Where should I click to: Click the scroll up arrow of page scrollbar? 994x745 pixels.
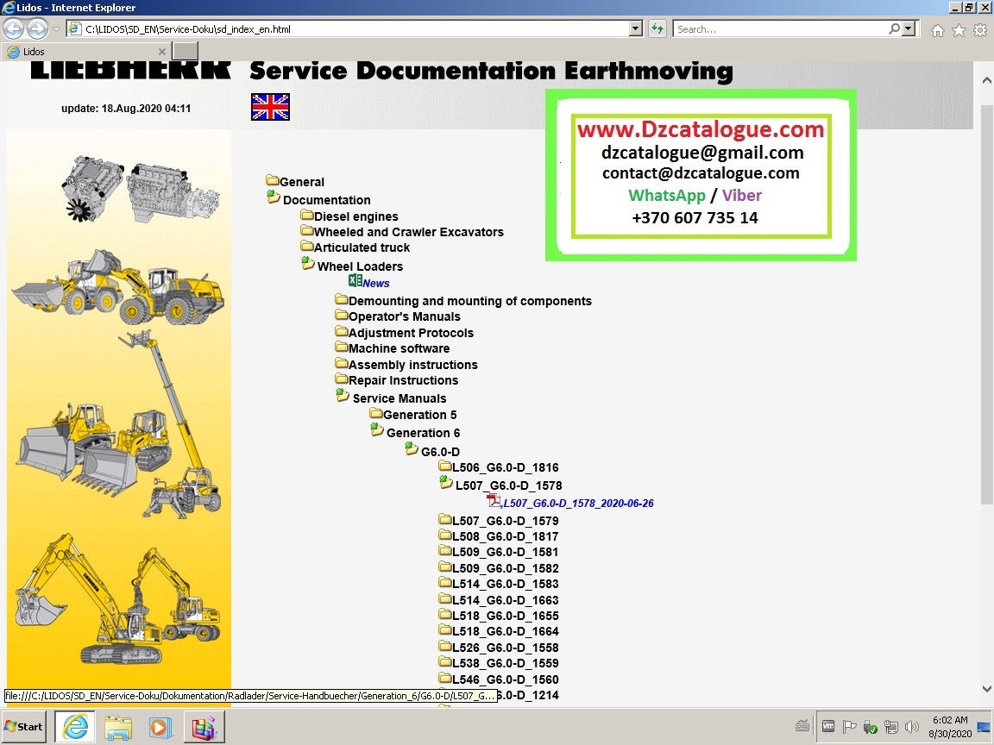point(986,80)
